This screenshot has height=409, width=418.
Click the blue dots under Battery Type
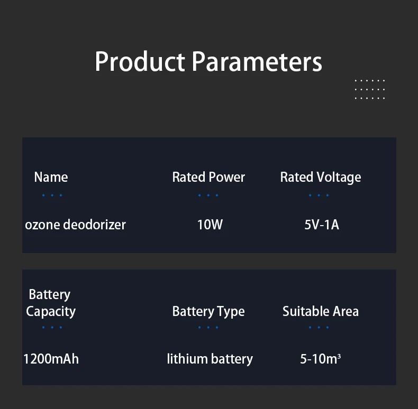(x=208, y=327)
